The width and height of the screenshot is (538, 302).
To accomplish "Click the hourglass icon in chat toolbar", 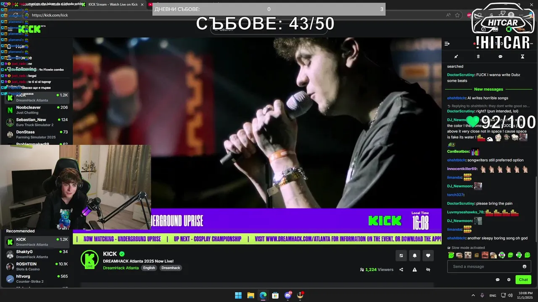I will click(x=522, y=57).
